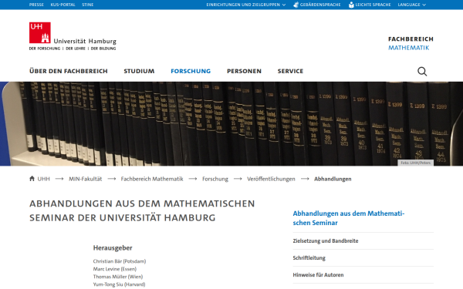Click the Leichte Sprache text link
The height and width of the screenshot is (289, 463).
pyautogui.click(x=373, y=5)
